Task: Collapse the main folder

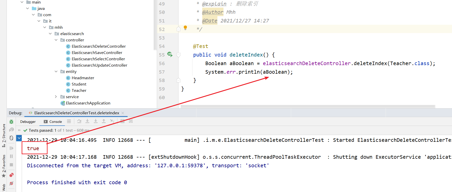Action: pos(22,2)
